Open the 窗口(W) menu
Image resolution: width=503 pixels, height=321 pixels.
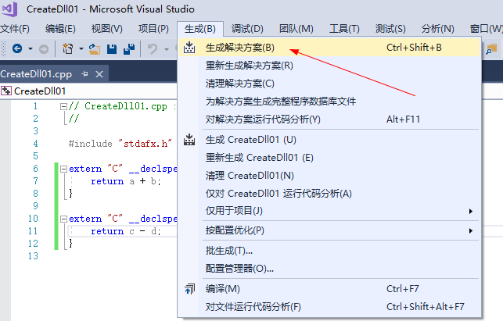tap(486, 29)
